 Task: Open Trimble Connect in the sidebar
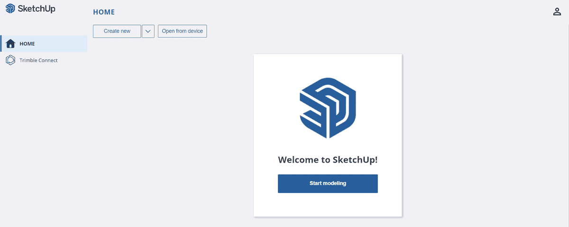(44, 60)
